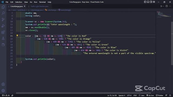Open the Explorer view in the activity bar

[3, 7]
